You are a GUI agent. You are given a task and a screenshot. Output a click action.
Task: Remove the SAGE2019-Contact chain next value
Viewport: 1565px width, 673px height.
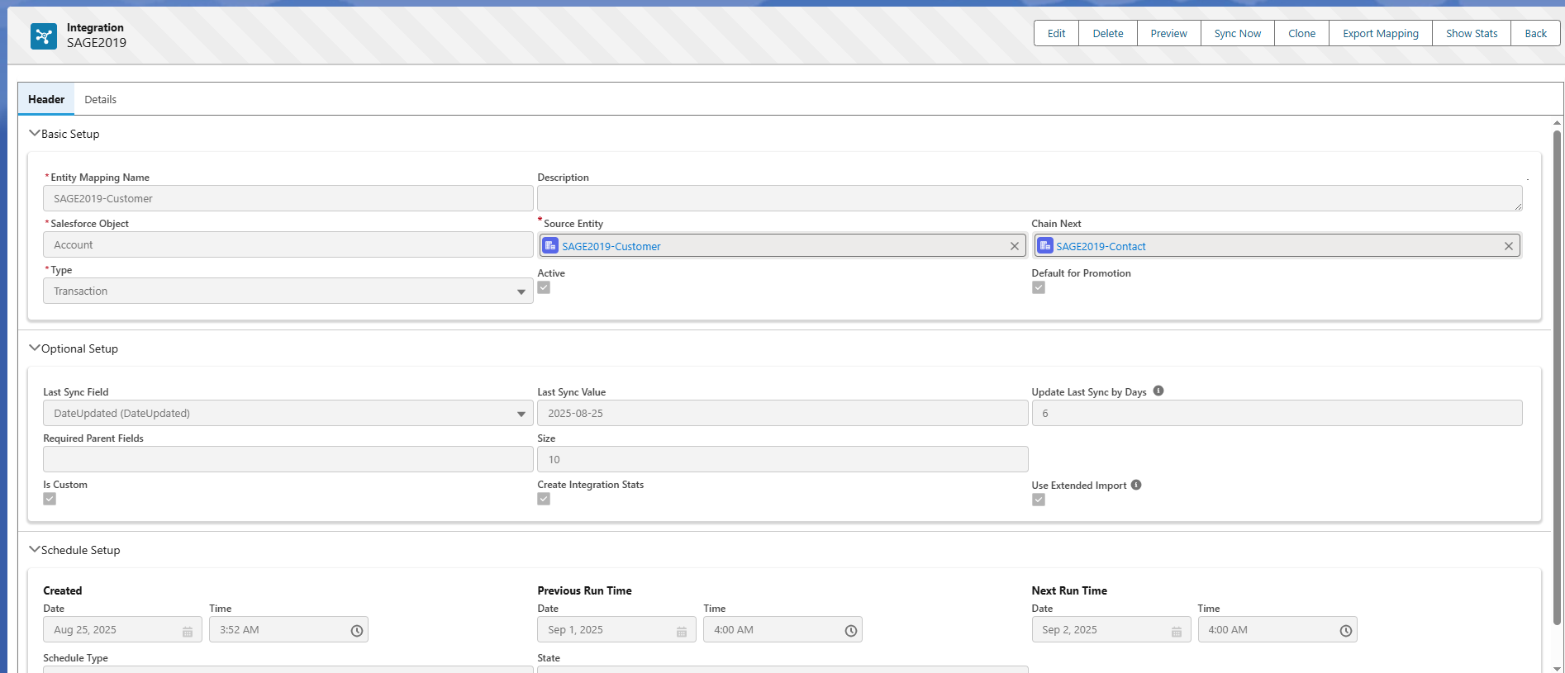1508,246
